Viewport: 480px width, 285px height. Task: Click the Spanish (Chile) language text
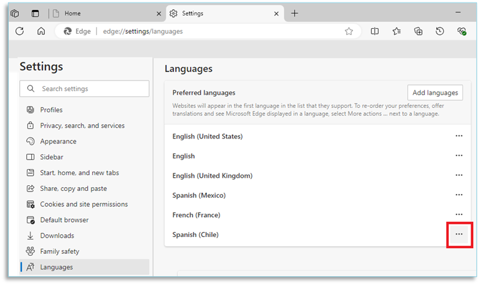[195, 234]
